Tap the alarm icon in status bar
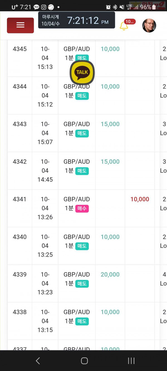This screenshot has height=371, width=167. coord(109,7)
